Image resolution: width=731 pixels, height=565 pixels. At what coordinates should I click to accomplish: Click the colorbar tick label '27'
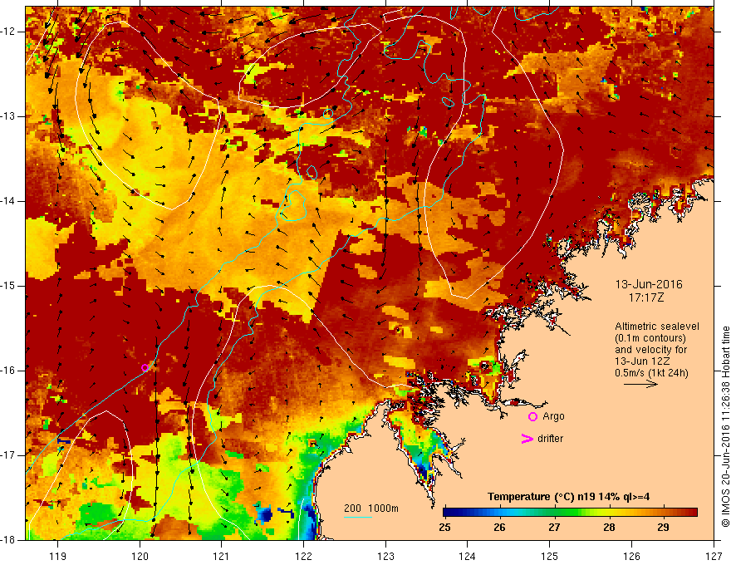click(x=554, y=528)
